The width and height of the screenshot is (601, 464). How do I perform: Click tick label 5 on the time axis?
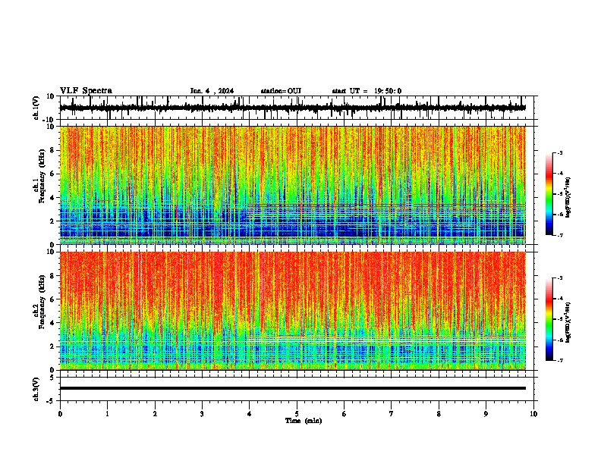297,414
